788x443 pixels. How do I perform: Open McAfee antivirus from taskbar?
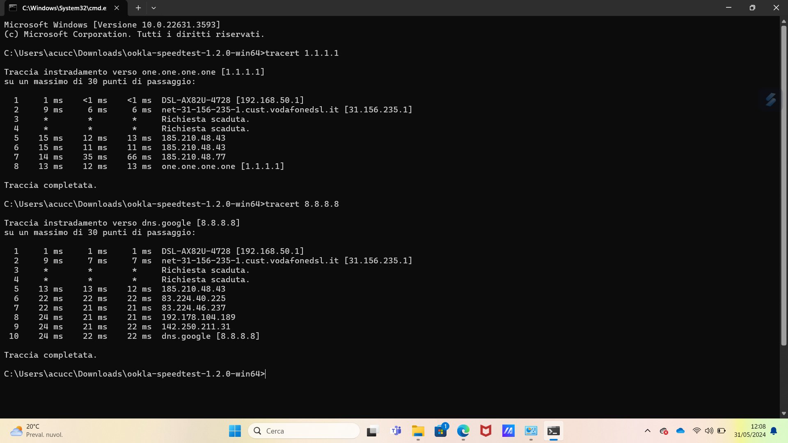coord(486,431)
